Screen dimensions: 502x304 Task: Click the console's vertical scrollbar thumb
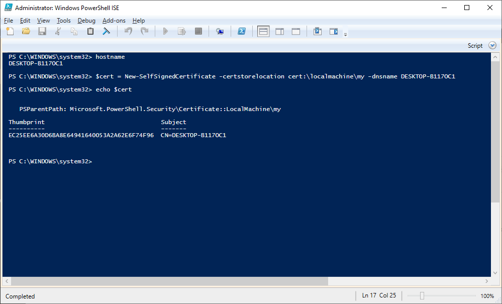point(495,132)
